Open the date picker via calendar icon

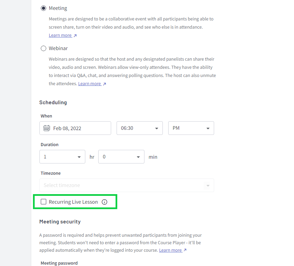(x=47, y=128)
